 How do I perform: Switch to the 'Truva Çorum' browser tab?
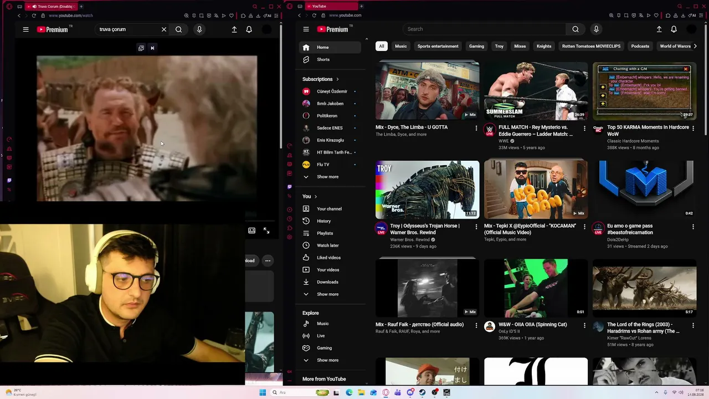[x=53, y=6]
